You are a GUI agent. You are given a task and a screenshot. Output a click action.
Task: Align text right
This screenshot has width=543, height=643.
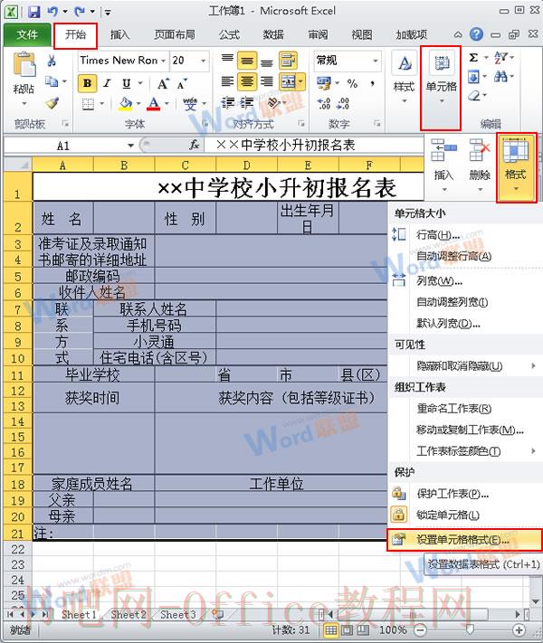coord(266,81)
